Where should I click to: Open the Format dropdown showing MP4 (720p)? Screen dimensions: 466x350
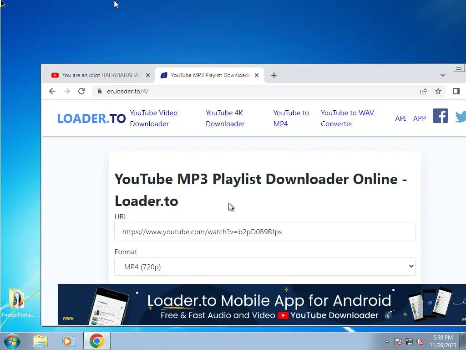tap(265, 266)
